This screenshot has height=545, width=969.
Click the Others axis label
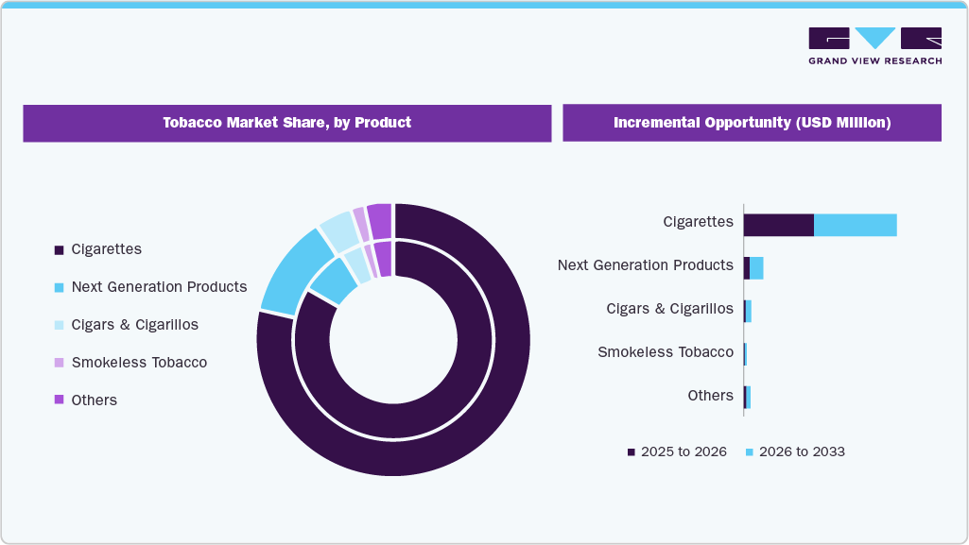[711, 395]
